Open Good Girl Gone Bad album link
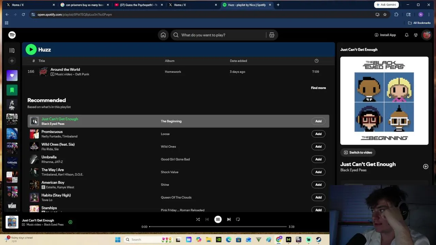The image size is (436, 245). pyautogui.click(x=175, y=159)
